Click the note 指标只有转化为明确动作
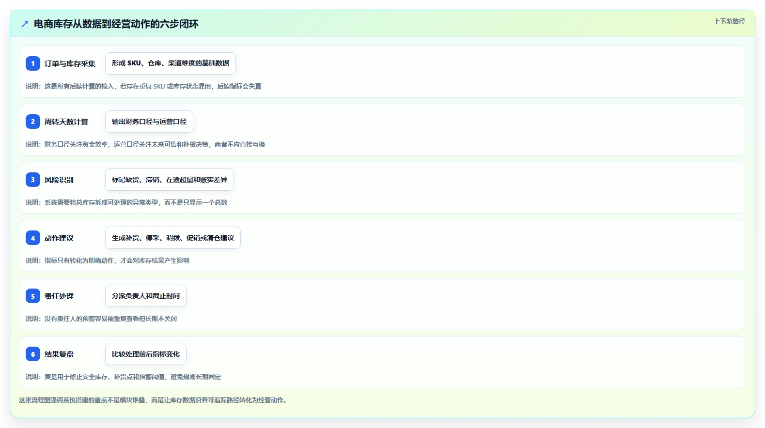This screenshot has width=765, height=428. point(108,260)
